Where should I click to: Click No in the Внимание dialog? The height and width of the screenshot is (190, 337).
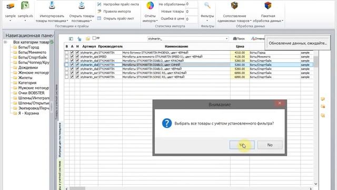tap(270, 145)
